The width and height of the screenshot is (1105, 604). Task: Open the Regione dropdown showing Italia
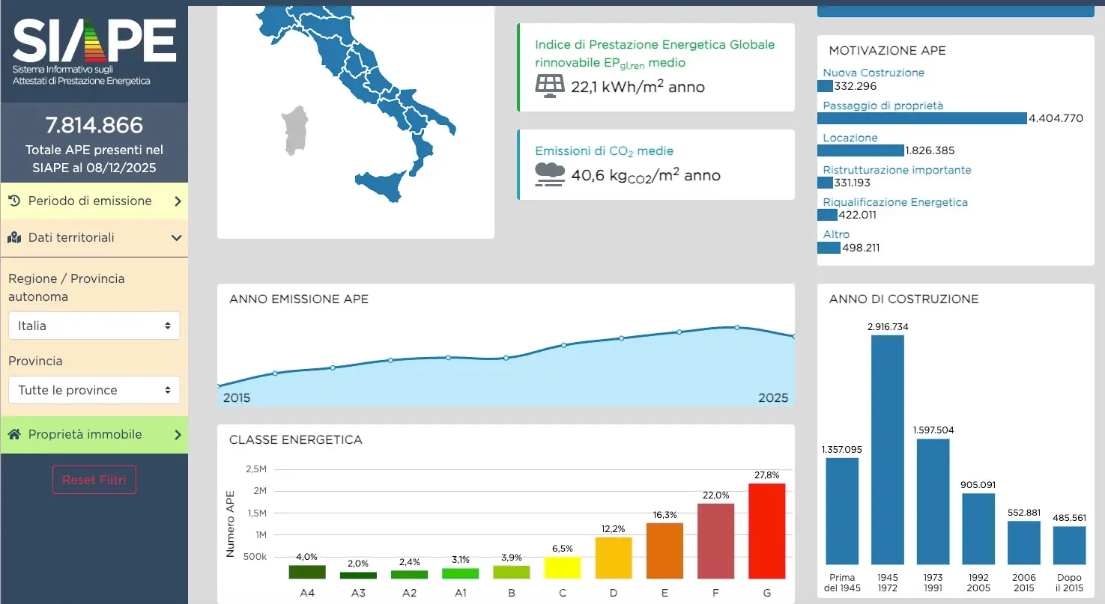(x=94, y=326)
